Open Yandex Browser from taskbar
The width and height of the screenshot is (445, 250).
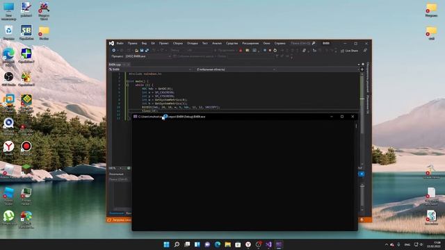pos(248,244)
